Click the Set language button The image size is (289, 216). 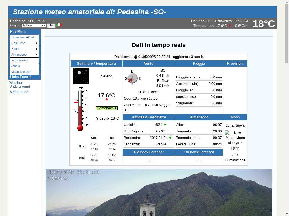tap(51, 26)
